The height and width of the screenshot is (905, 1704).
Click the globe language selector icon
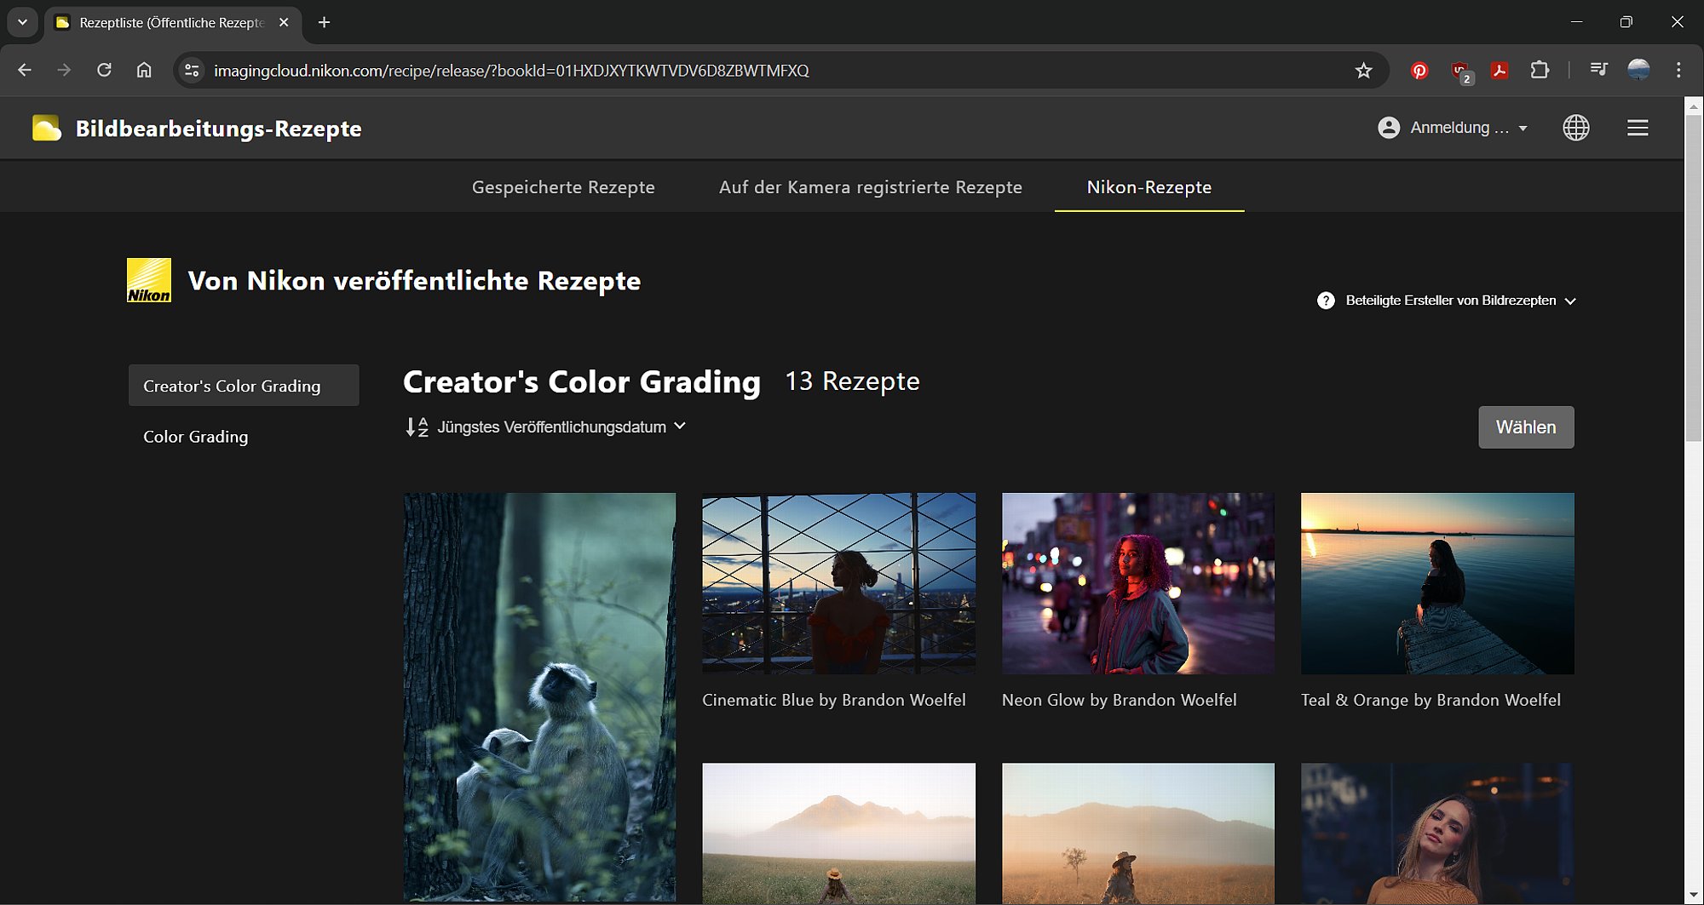click(1575, 128)
